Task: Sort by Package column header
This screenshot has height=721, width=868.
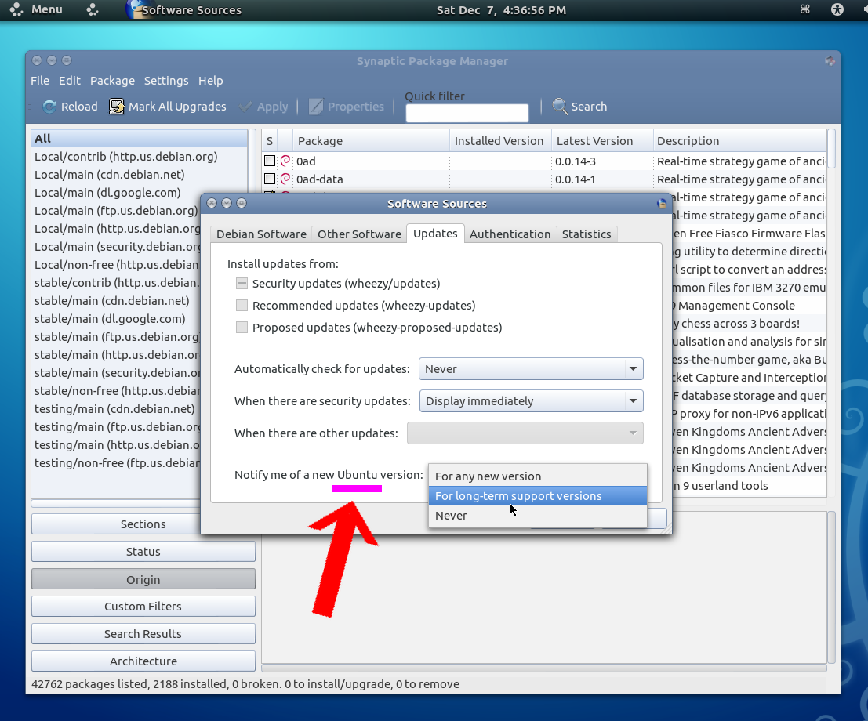Action: click(371, 141)
